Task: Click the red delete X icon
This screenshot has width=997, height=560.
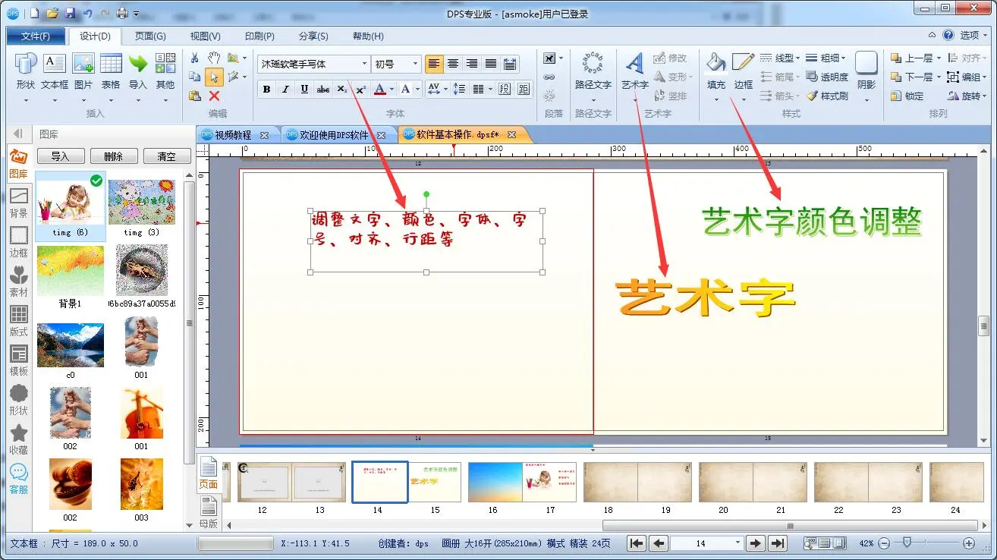Action: (214, 96)
